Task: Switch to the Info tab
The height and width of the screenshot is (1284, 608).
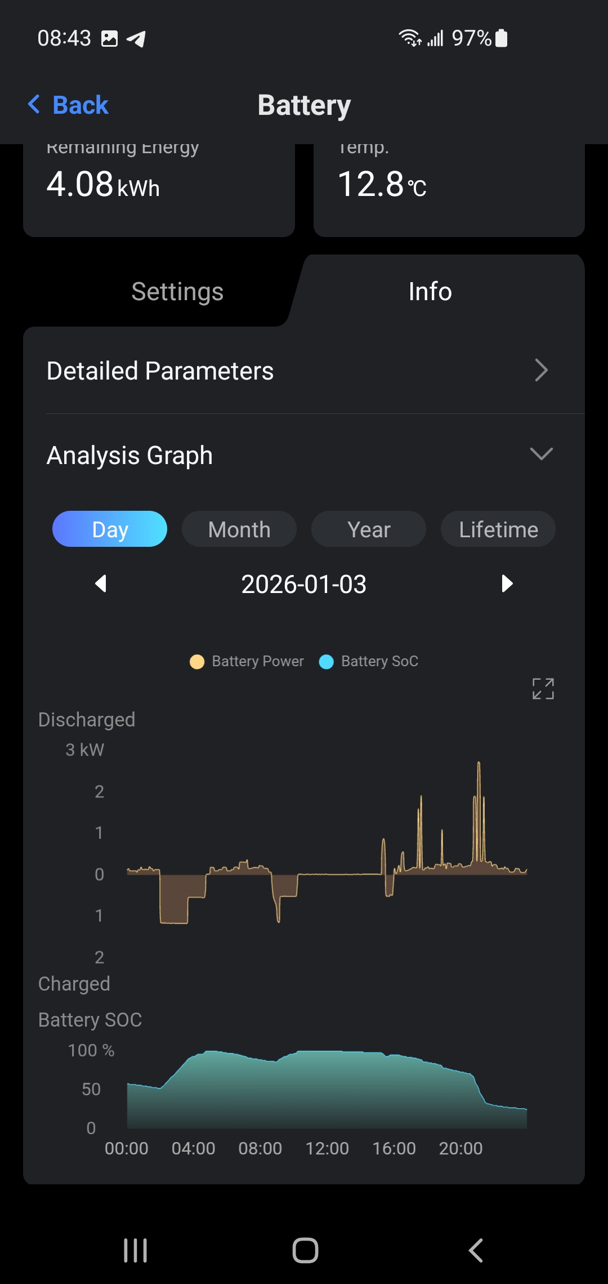Action: pyautogui.click(x=430, y=292)
